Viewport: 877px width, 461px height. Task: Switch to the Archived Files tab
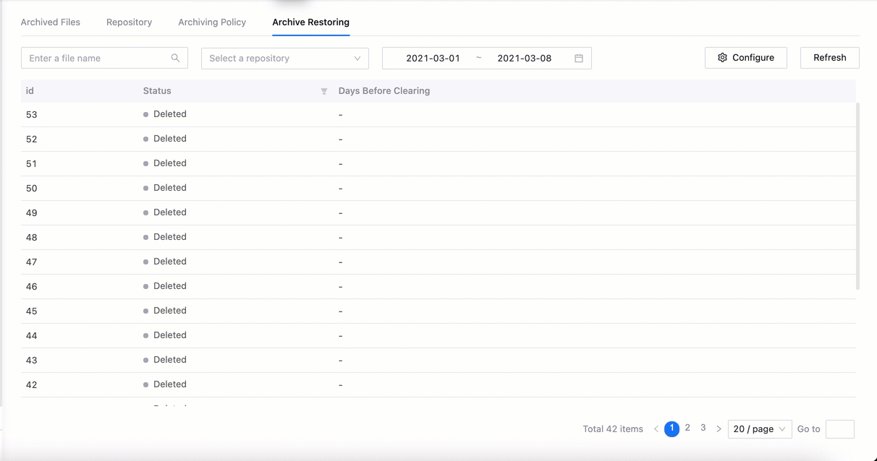click(x=51, y=22)
